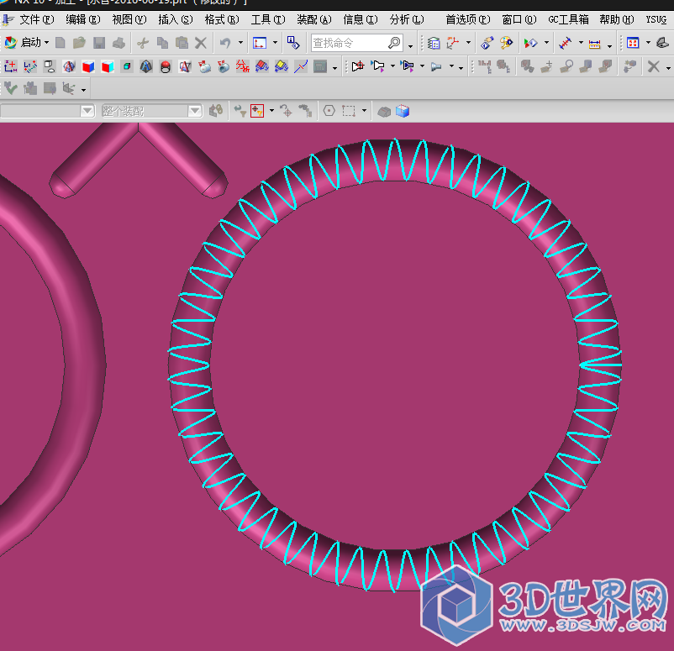Click the Print icon
The height and width of the screenshot is (651, 674).
[118, 43]
